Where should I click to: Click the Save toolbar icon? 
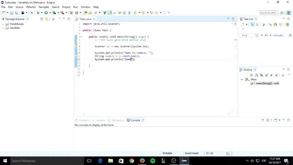pos(11,13)
